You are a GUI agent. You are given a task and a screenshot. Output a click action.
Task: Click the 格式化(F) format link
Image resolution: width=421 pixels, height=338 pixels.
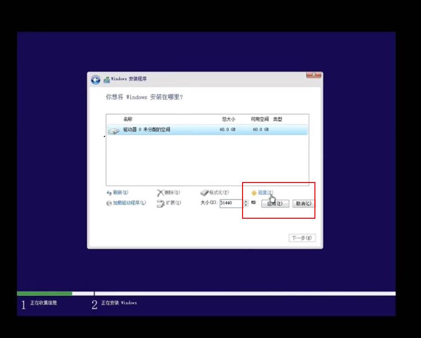tap(219, 193)
